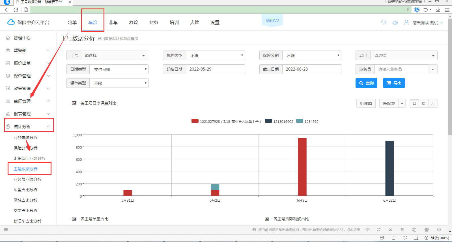
Task: Click the IE compatibility mode icon
Action: click(x=417, y=10)
